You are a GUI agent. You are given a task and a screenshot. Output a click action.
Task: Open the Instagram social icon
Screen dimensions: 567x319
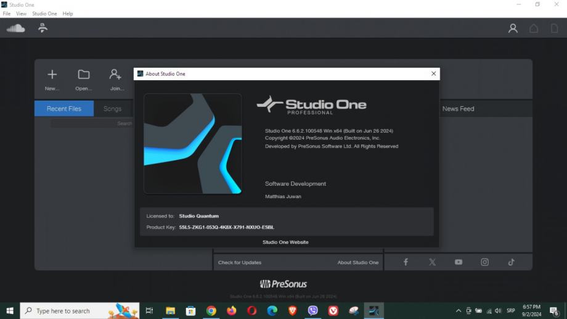[x=484, y=262]
